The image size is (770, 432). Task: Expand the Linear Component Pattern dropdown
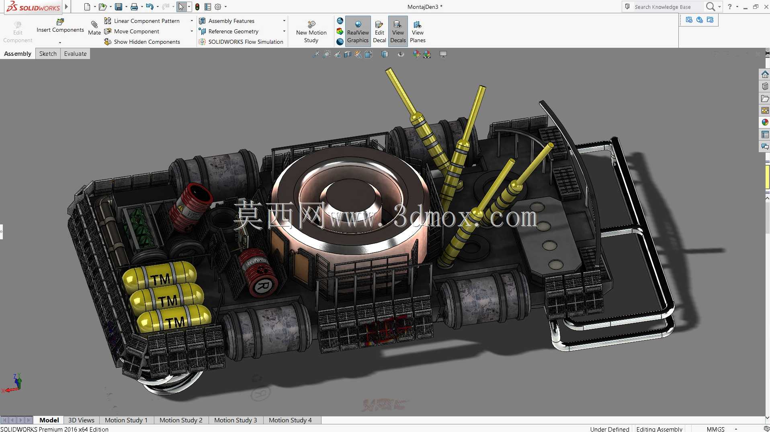pyautogui.click(x=192, y=21)
